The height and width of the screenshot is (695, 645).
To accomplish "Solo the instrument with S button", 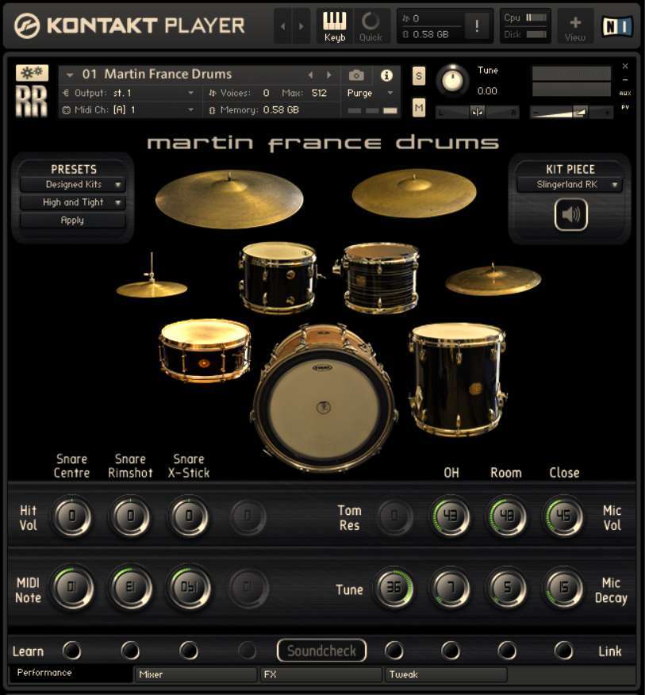I will [x=419, y=76].
